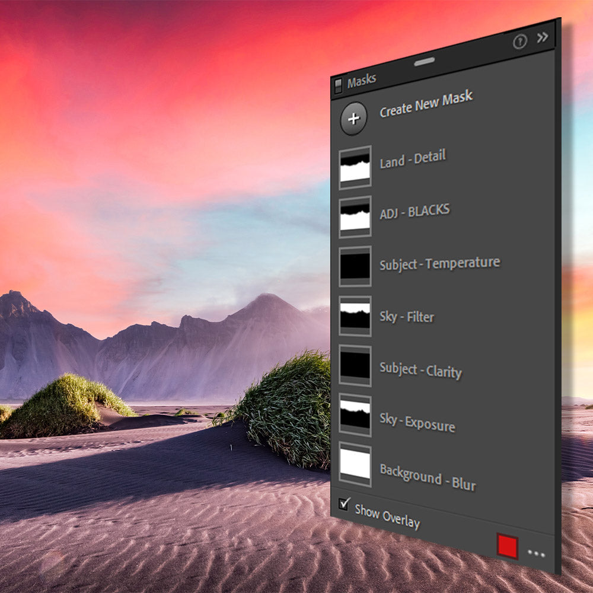The width and height of the screenshot is (593, 593).
Task: Enable or disable Show Overlay checkbox
Action: (344, 504)
